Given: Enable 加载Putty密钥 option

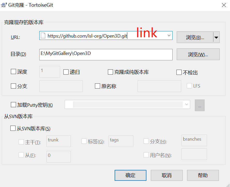Looking at the screenshot, I should 13,105.
